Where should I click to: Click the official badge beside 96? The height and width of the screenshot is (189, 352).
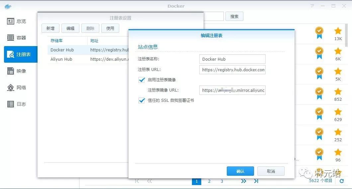click(319, 154)
